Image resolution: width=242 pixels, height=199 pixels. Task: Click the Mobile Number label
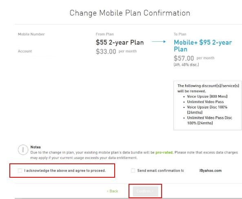31,34
